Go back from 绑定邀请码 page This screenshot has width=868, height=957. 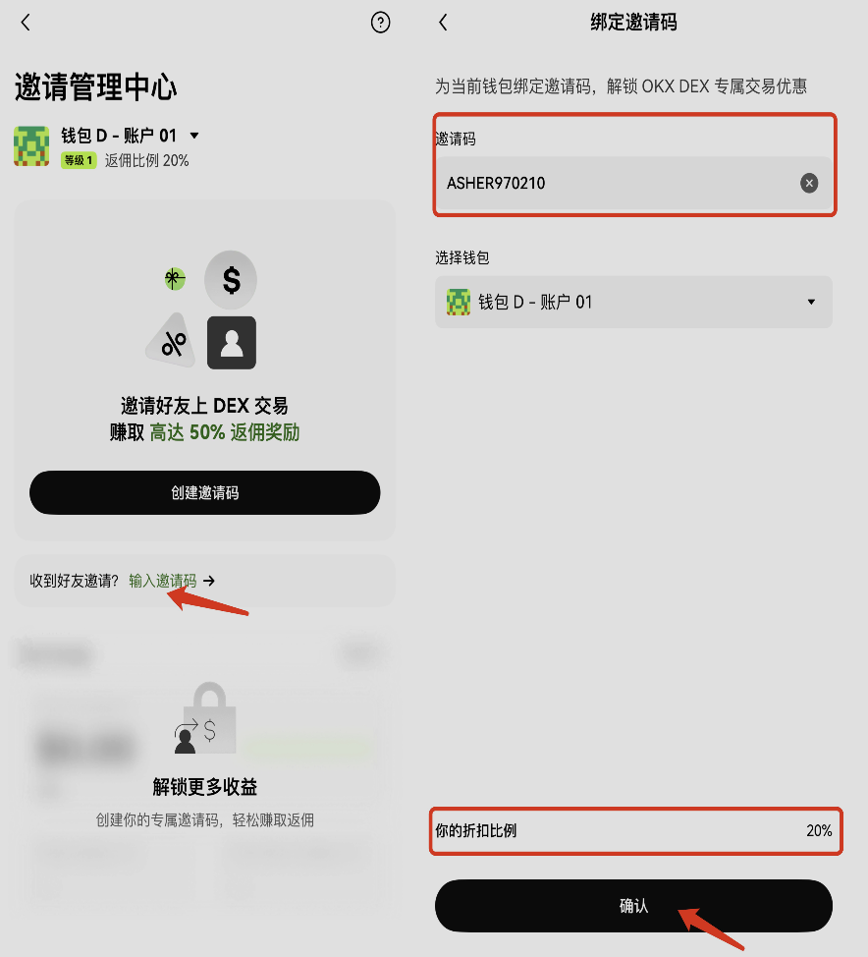[x=444, y=23]
